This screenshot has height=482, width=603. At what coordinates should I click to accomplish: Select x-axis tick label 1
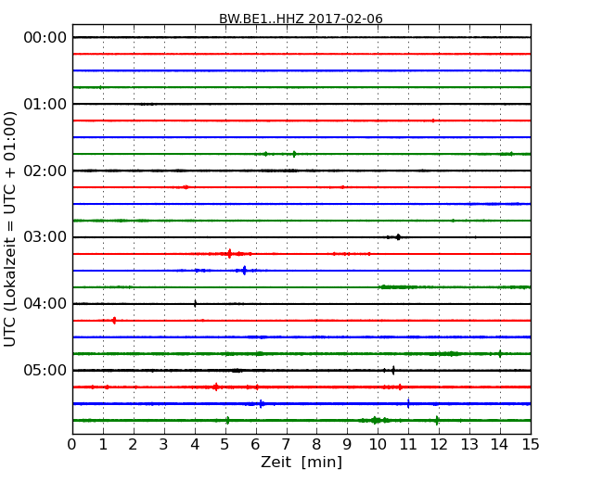click(103, 445)
